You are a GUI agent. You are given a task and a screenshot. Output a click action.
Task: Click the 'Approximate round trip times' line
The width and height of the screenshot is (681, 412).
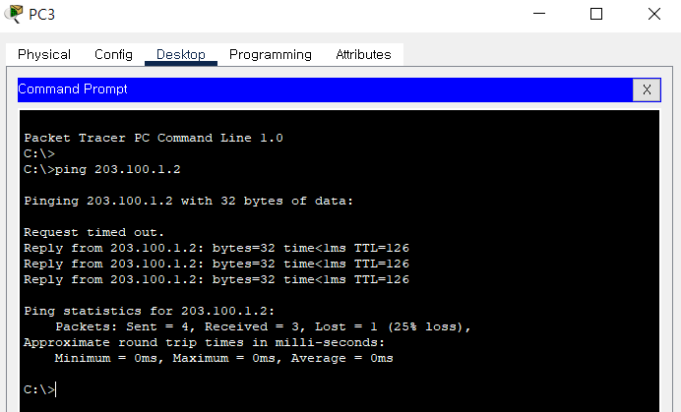(x=204, y=342)
